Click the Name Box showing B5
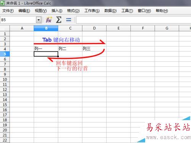Image resolution: width=191 pixels, height=143 pixels. click(x=18, y=20)
